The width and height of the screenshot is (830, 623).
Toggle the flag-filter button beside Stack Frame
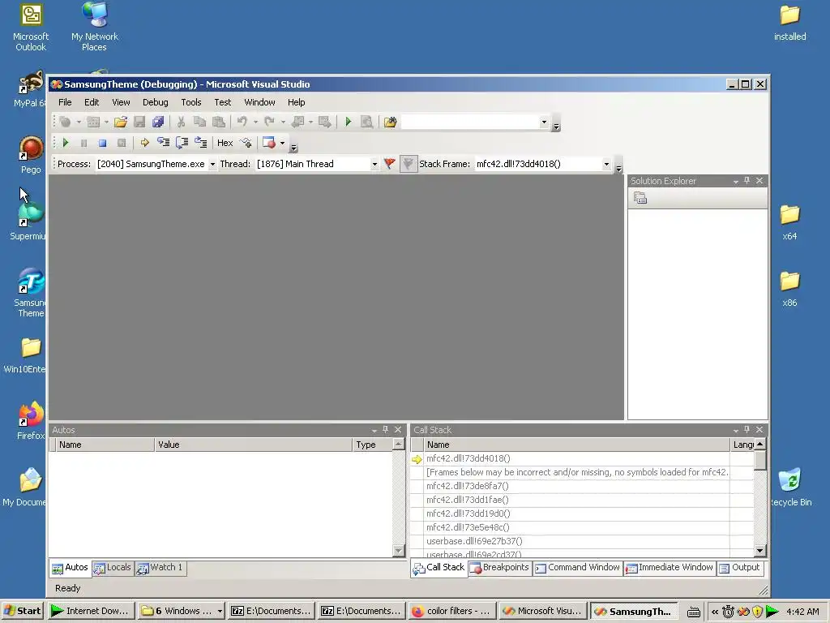tap(409, 164)
